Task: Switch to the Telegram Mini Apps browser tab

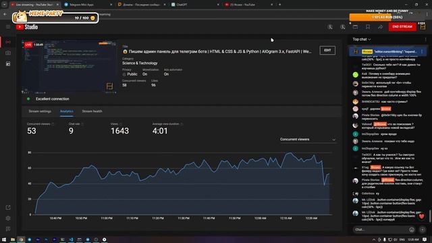Action: 88,5
